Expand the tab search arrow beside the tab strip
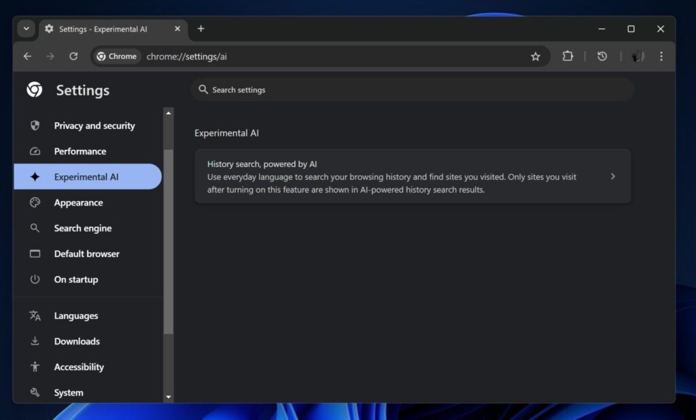The height and width of the screenshot is (420, 696). [26, 28]
